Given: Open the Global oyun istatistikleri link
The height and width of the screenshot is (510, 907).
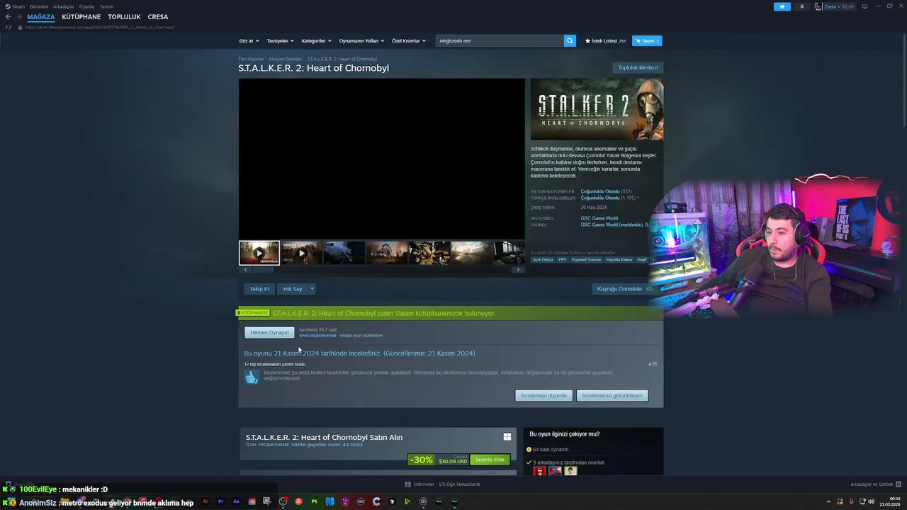Looking at the screenshot, I should coord(361,336).
